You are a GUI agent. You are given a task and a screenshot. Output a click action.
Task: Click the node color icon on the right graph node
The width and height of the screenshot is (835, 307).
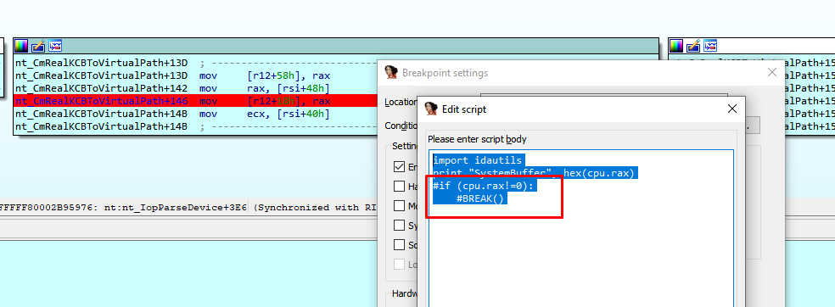(675, 46)
